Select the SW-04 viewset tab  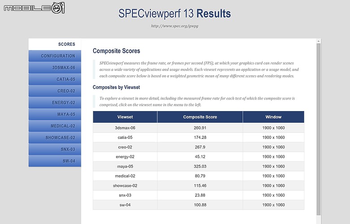click(x=55, y=161)
